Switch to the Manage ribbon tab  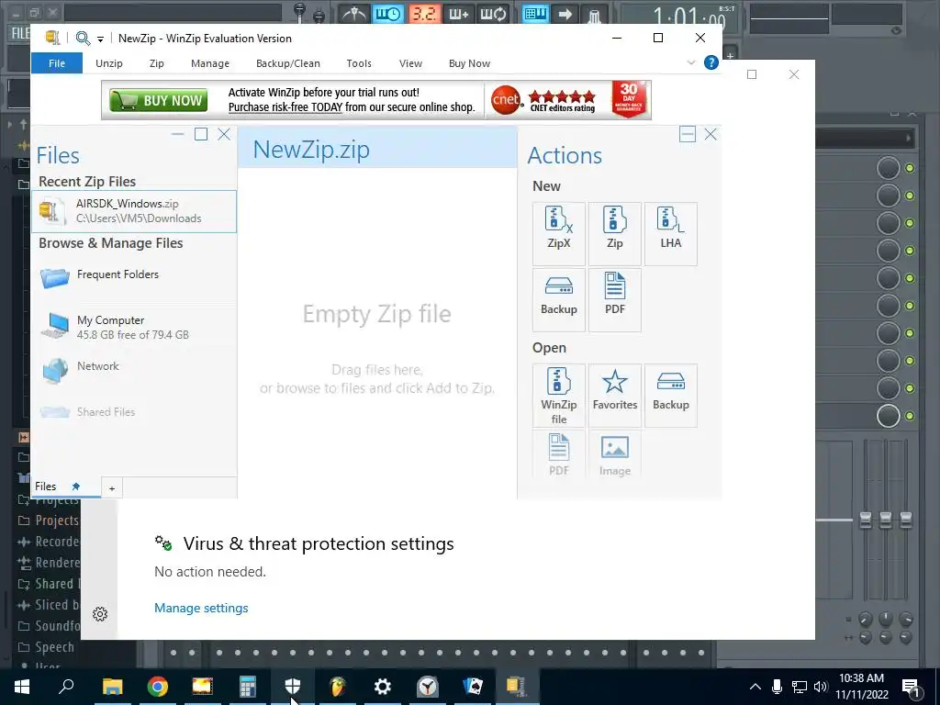210,63
